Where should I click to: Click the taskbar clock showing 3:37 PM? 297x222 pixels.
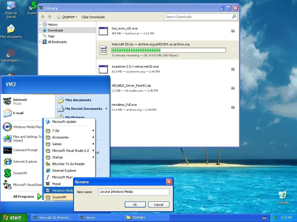286,218
